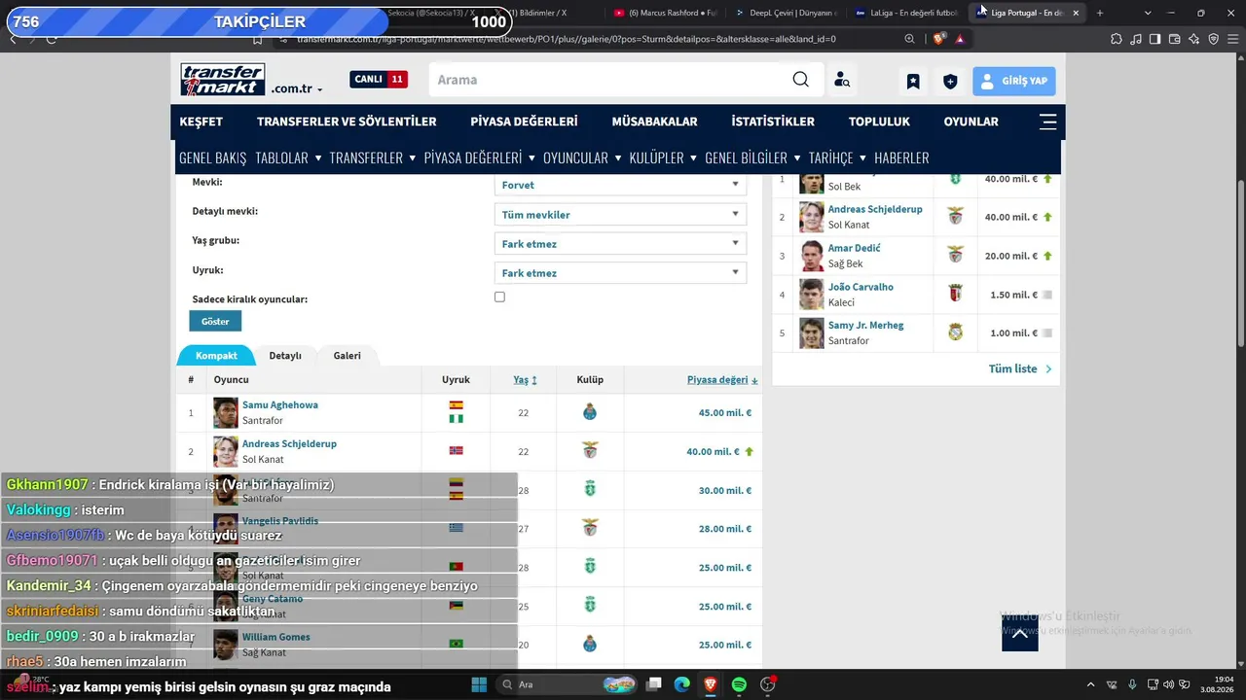Image resolution: width=1246 pixels, height=700 pixels.
Task: Click Samu Aghehowa's player thumbnail
Action: (226, 412)
